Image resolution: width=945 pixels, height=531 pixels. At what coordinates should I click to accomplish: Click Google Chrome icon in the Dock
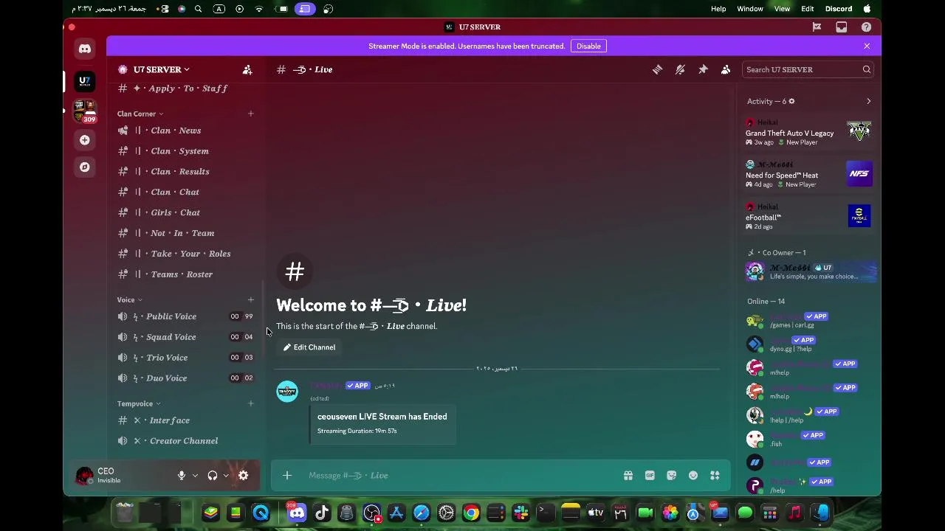(x=471, y=513)
